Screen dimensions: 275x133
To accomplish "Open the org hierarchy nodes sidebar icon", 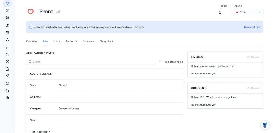I will coord(7,40).
